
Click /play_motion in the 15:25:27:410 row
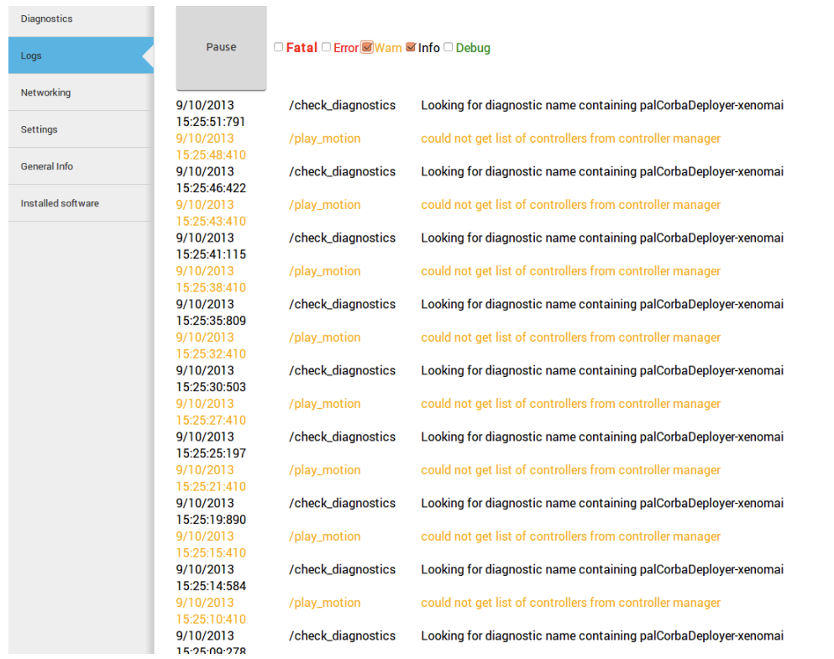point(324,403)
